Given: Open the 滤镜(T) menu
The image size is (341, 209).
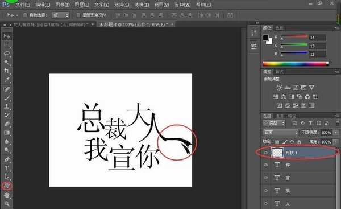Looking at the screenshot, I should 142,5.
